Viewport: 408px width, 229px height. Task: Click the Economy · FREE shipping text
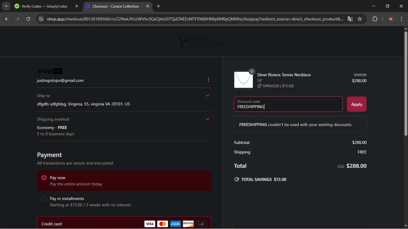point(52,127)
